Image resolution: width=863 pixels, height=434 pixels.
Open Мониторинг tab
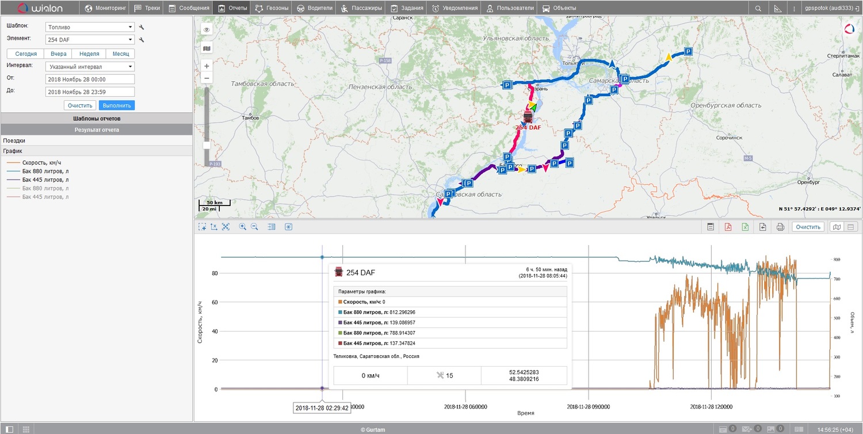point(105,8)
